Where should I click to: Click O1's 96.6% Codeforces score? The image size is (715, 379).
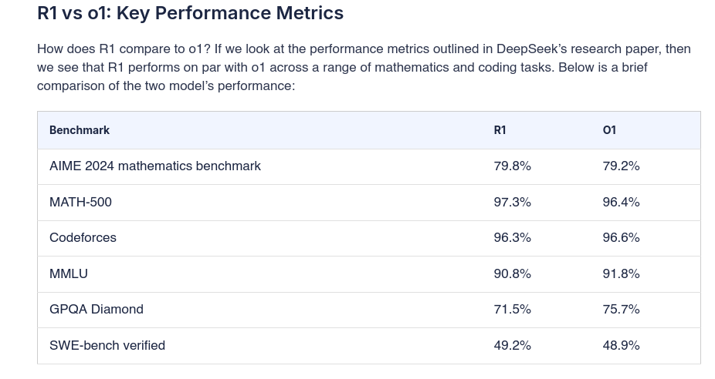click(x=622, y=237)
